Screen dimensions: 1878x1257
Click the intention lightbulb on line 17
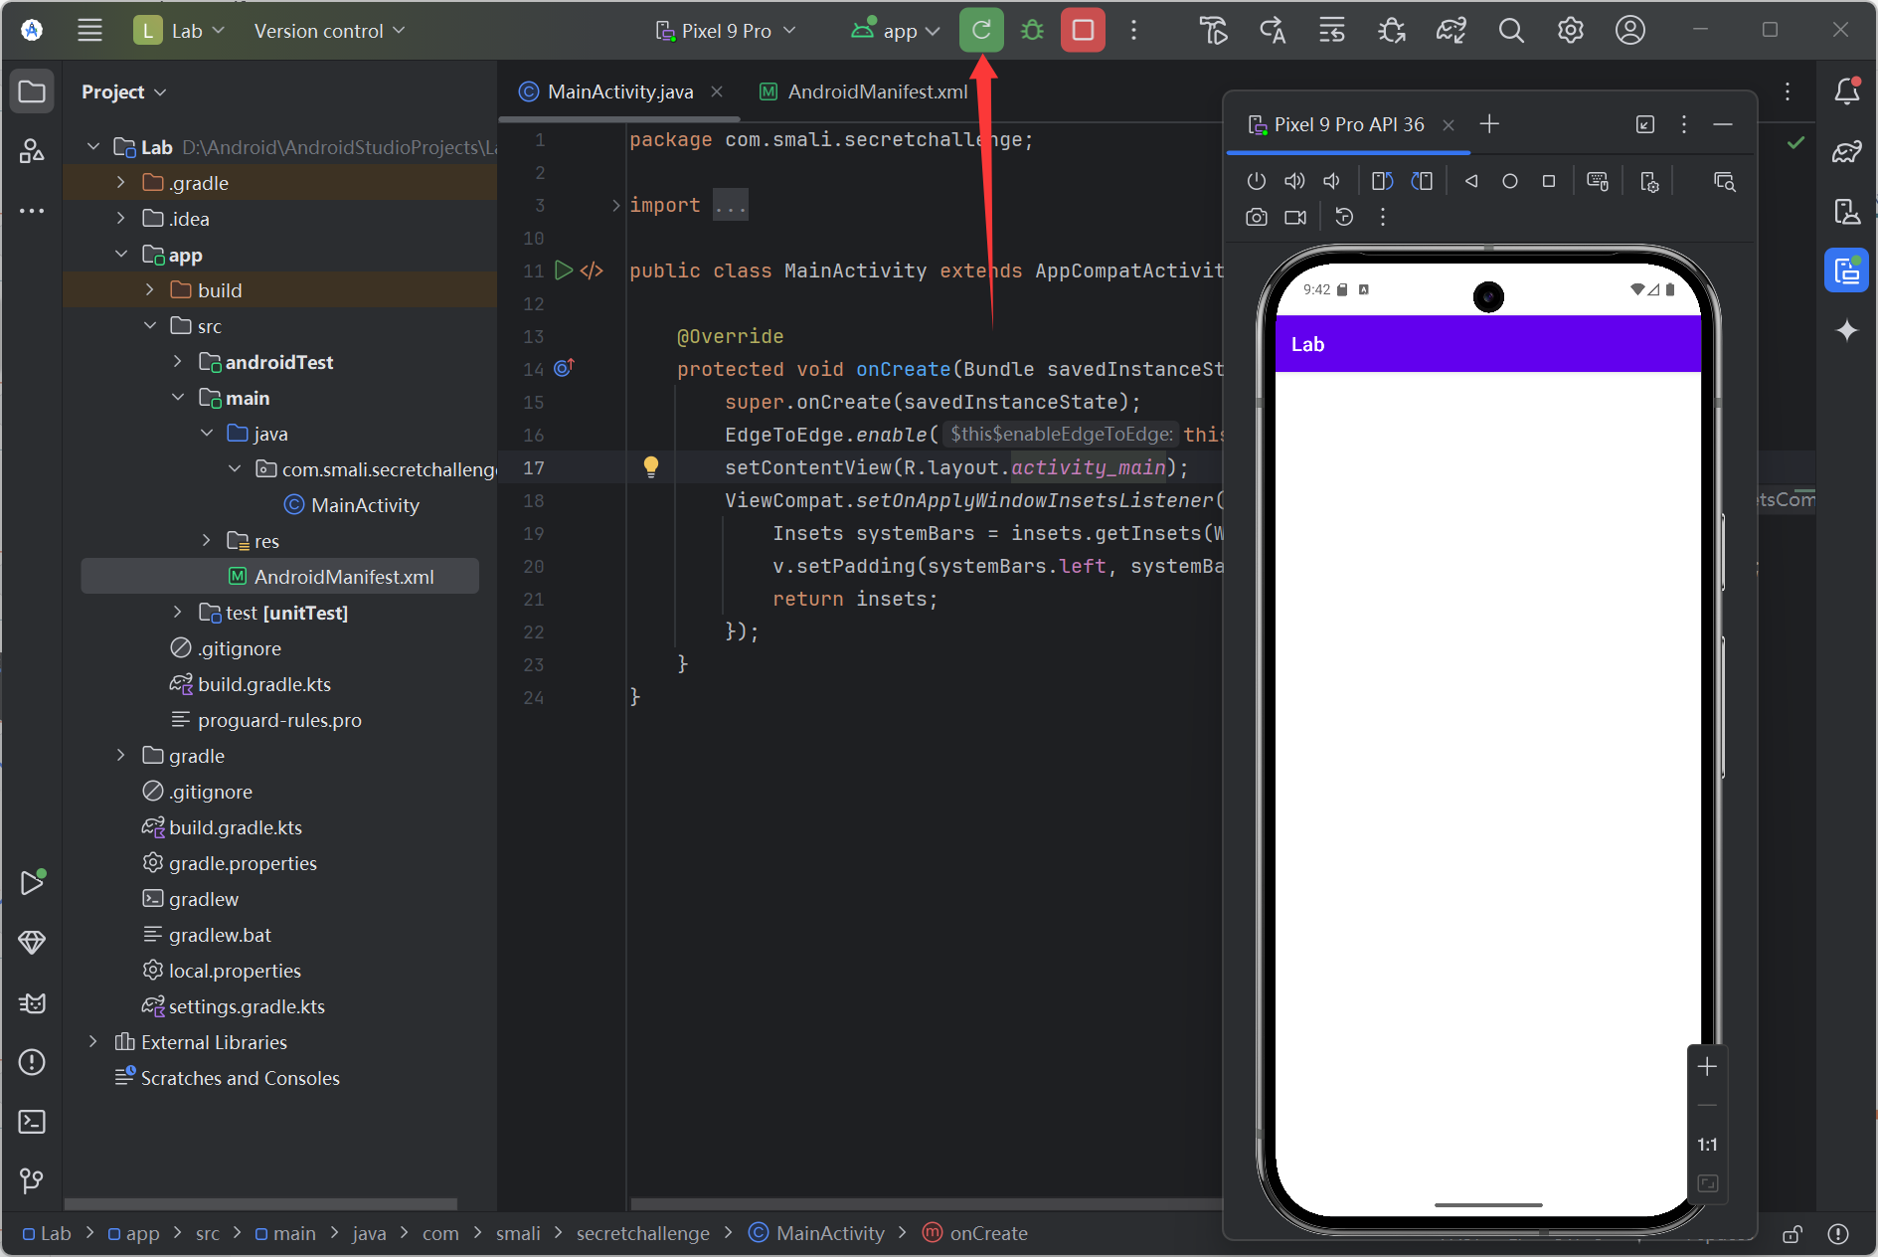650,466
